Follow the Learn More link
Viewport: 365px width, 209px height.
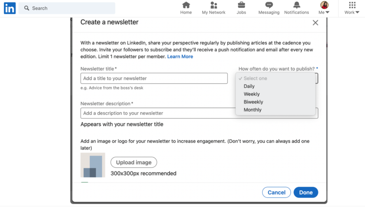[x=180, y=57]
